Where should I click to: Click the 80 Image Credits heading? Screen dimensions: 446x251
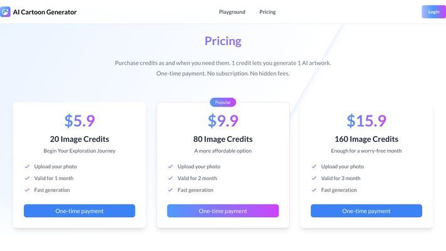pyautogui.click(x=223, y=139)
